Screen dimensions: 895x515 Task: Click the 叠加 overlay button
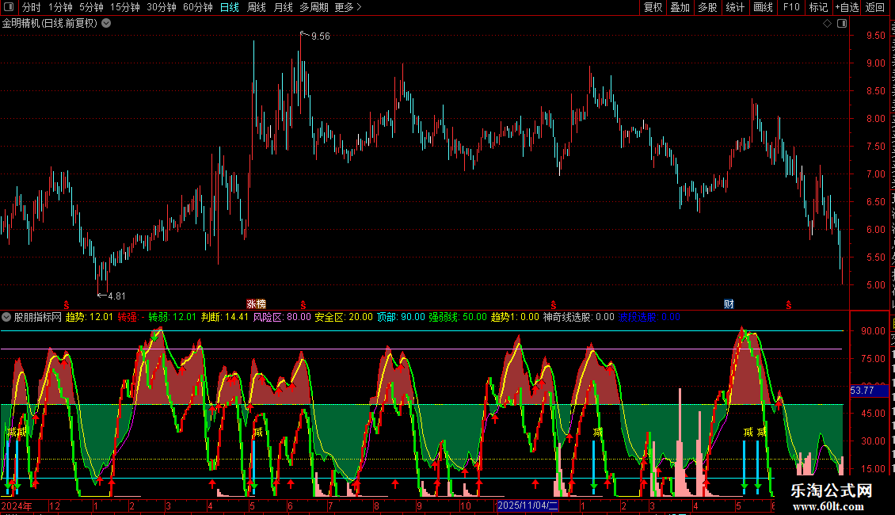pyautogui.click(x=680, y=7)
